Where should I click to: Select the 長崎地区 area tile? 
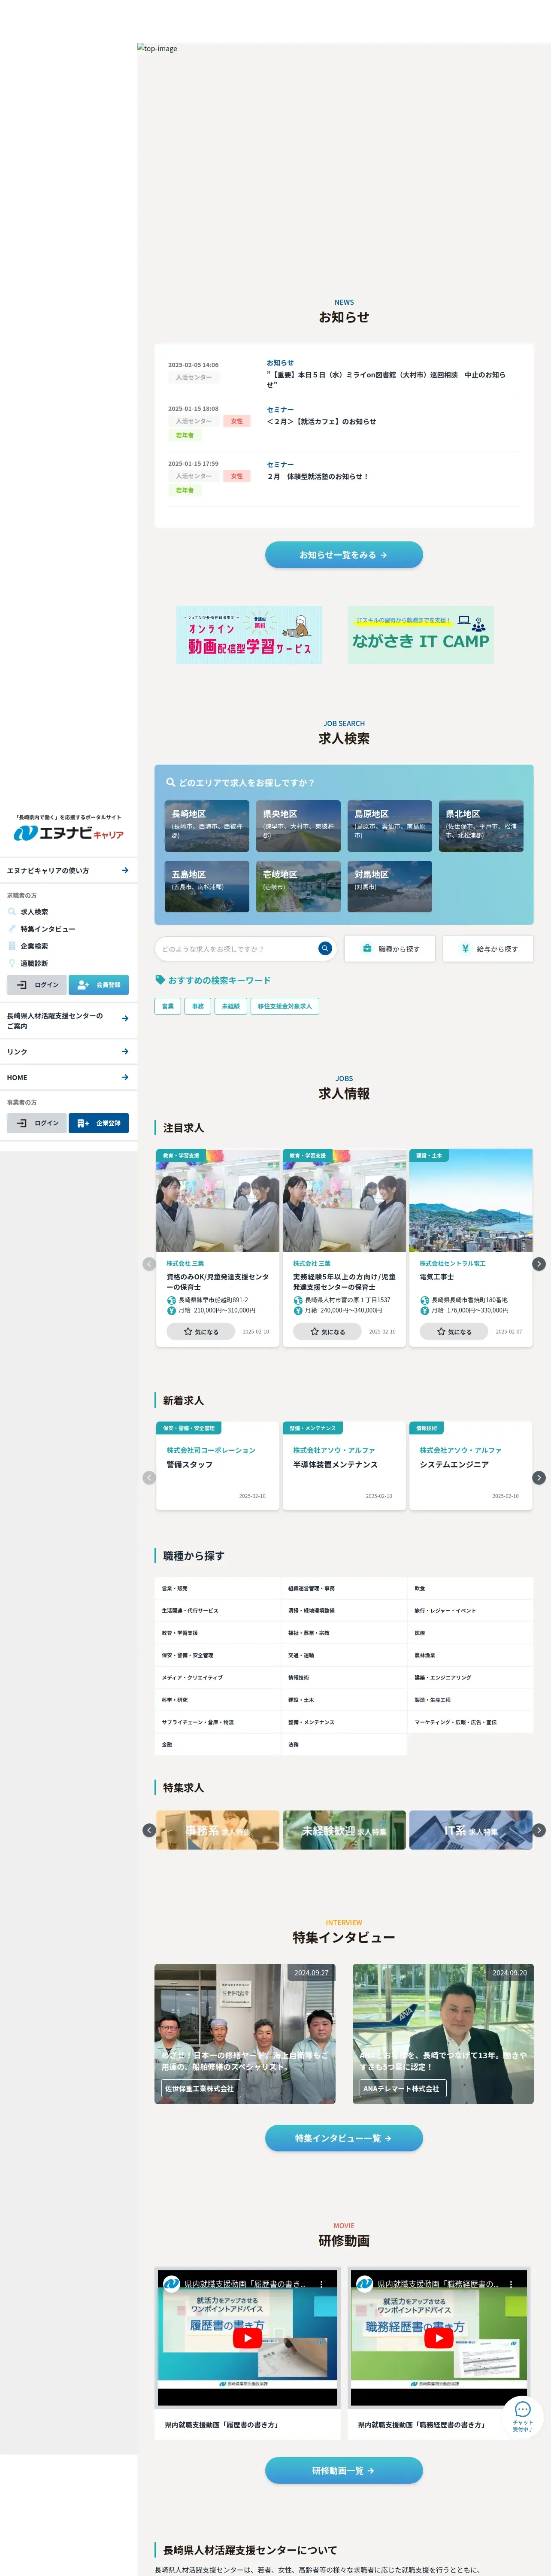(x=207, y=826)
